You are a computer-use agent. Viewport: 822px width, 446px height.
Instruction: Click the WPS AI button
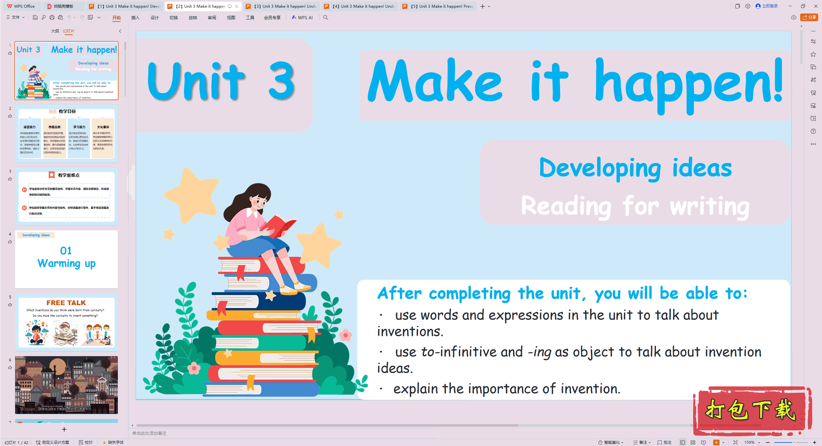coord(302,17)
